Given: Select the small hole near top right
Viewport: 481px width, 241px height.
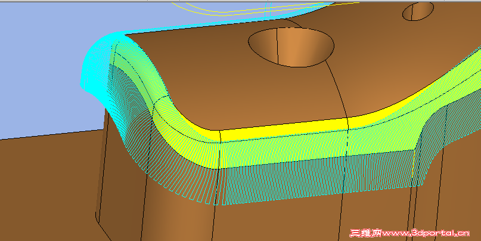Looking at the screenshot, I should tap(418, 11).
